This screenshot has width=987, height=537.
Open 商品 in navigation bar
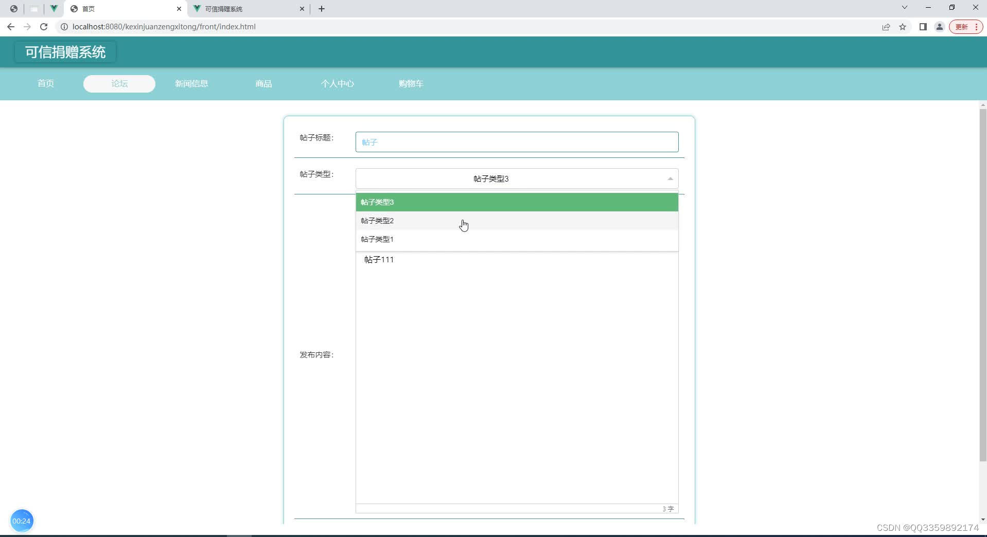tap(263, 83)
